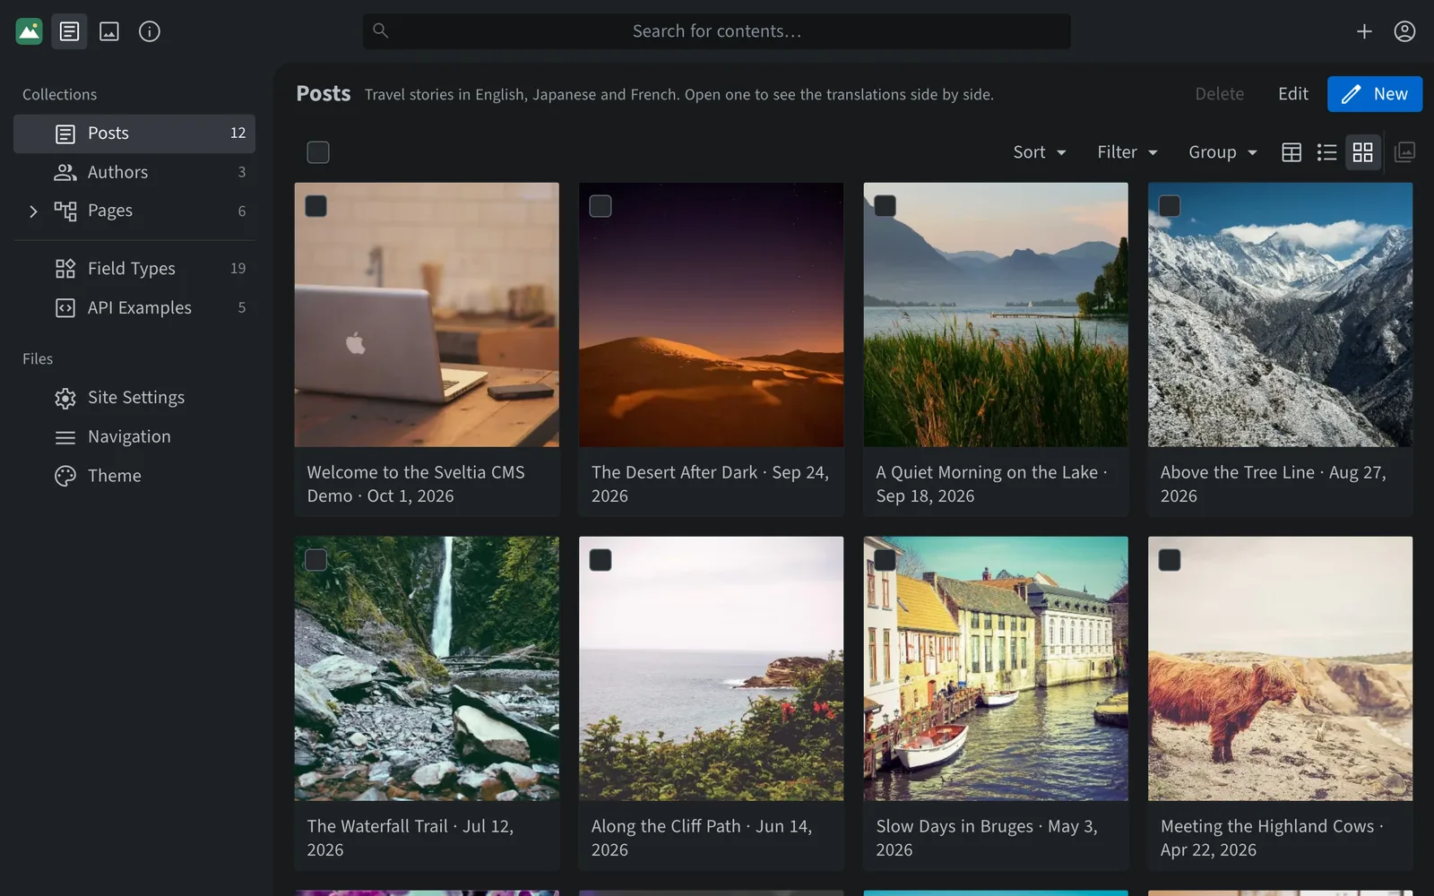This screenshot has height=896, width=1434.
Task: Open the Bruges canal thumbnail
Action: [x=996, y=668]
